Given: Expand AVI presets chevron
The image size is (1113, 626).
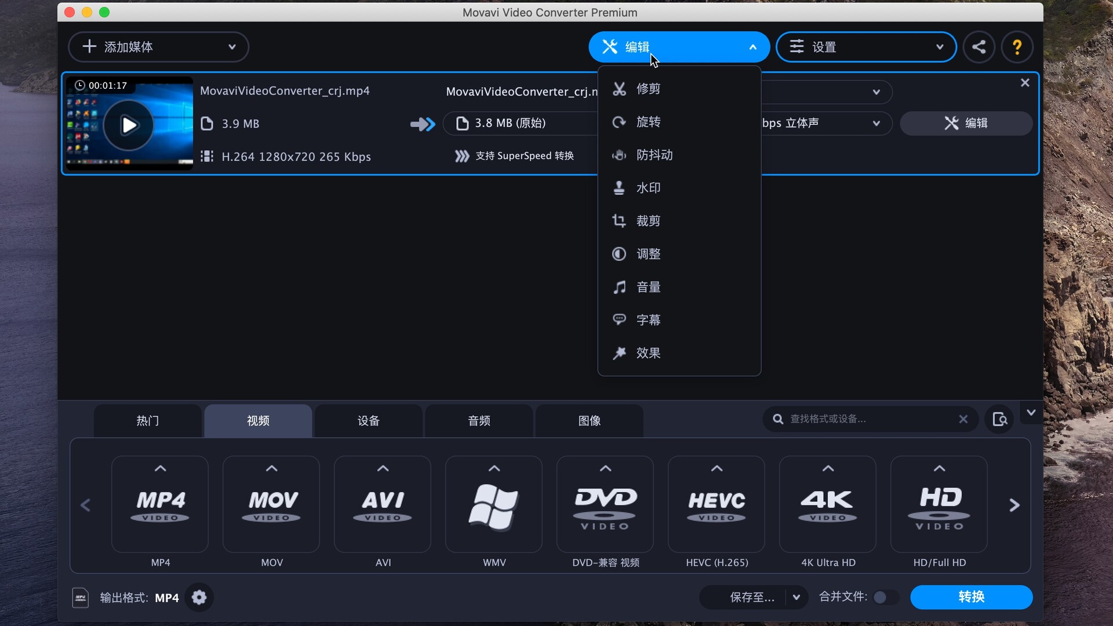Looking at the screenshot, I should point(383,468).
